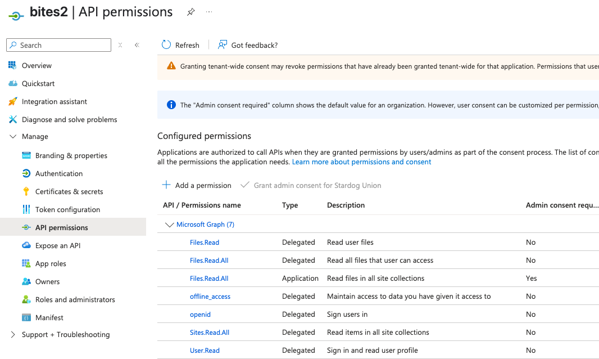Pin this blade using the pin icon
This screenshot has width=599, height=359.
(x=190, y=12)
